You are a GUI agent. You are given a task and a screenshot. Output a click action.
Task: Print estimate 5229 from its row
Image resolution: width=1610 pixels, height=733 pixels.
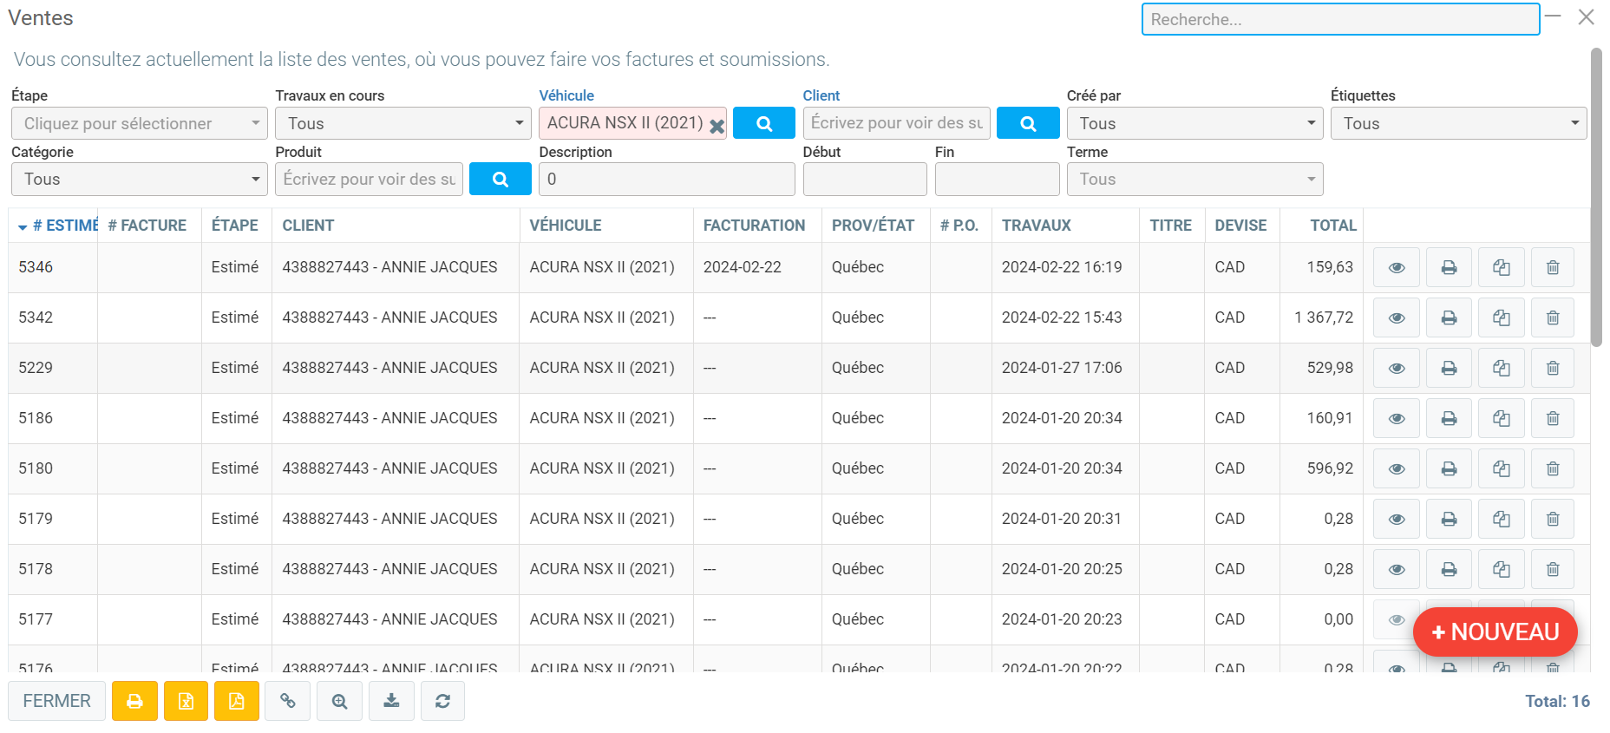pyautogui.click(x=1448, y=368)
